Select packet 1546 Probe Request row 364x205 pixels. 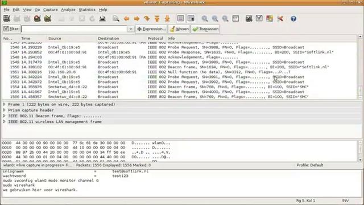(180, 47)
